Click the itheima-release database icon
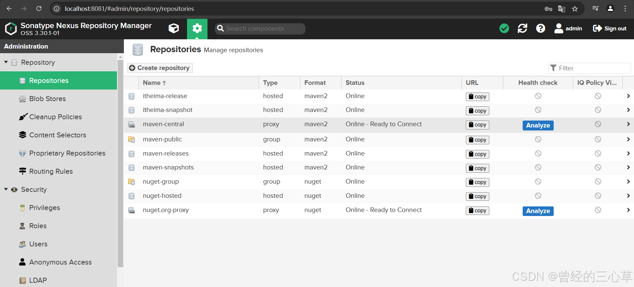634x287 pixels. [131, 96]
